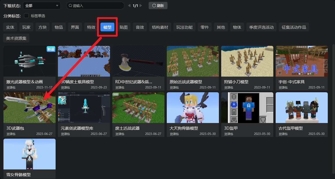Select the 玩家 category tag

[26, 27]
